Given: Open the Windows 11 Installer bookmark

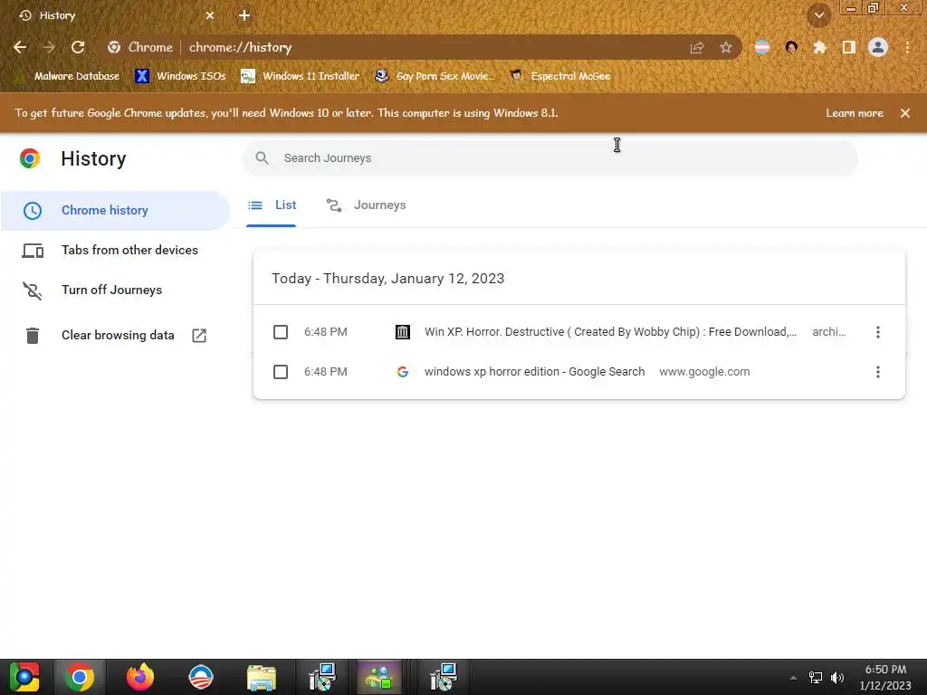Looking at the screenshot, I should [x=301, y=76].
